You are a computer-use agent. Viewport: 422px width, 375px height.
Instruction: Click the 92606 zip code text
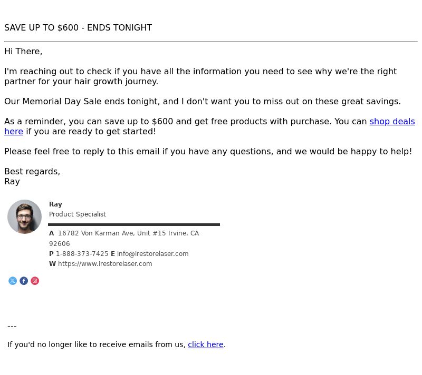pos(60,244)
